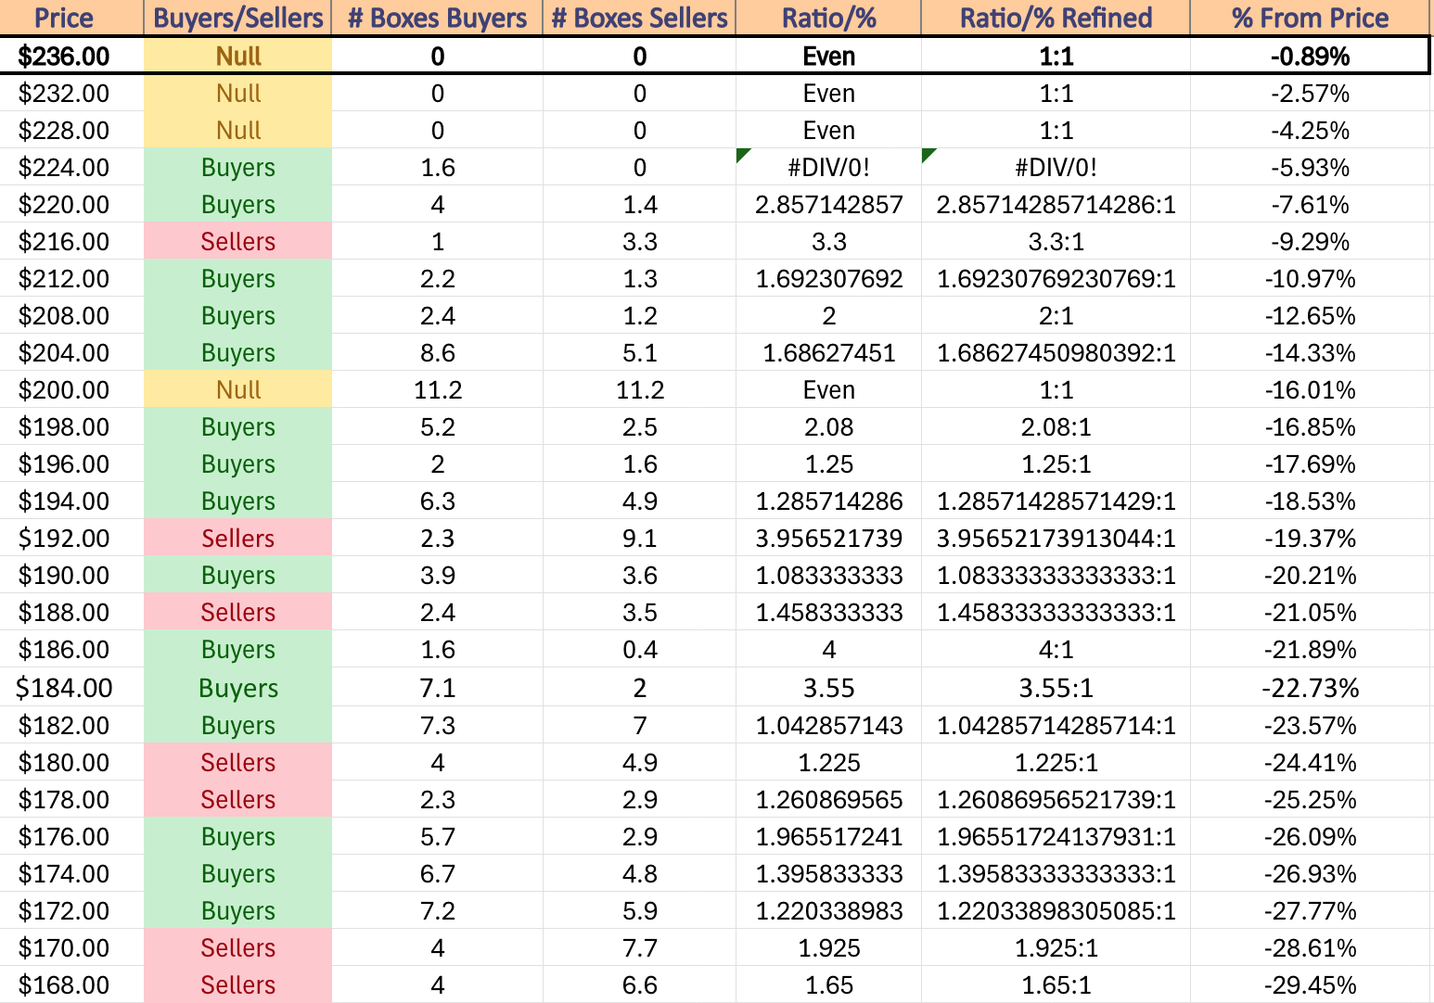Select the Buyers/Sellers column header
The image size is (1434, 1003).
pos(237,18)
